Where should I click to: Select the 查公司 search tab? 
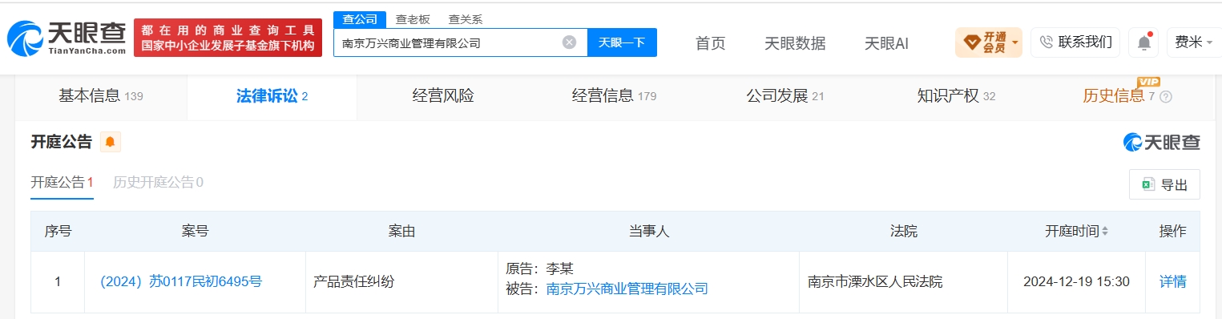pyautogui.click(x=359, y=19)
